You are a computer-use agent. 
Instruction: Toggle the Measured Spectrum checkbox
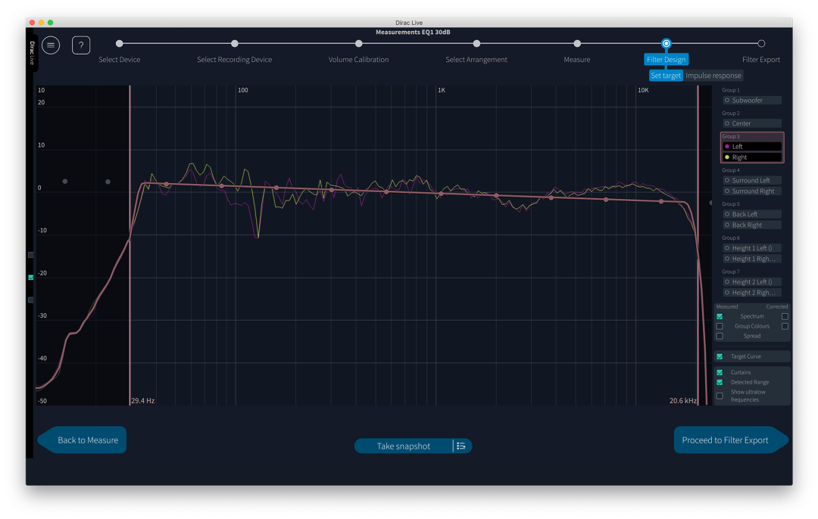pos(720,316)
